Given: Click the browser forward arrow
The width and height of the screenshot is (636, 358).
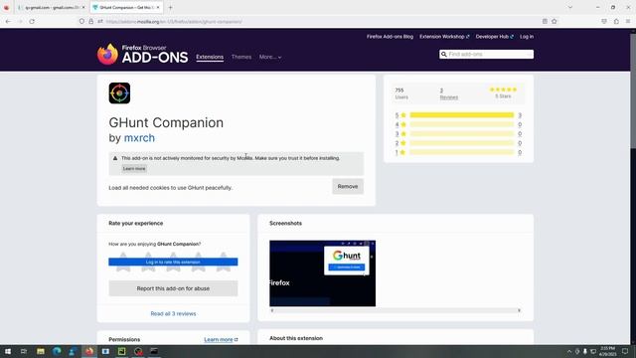Looking at the screenshot, I should [x=20, y=21].
